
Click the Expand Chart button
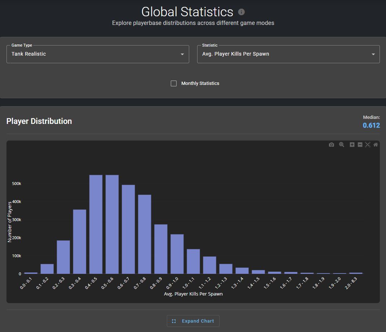[193, 321]
